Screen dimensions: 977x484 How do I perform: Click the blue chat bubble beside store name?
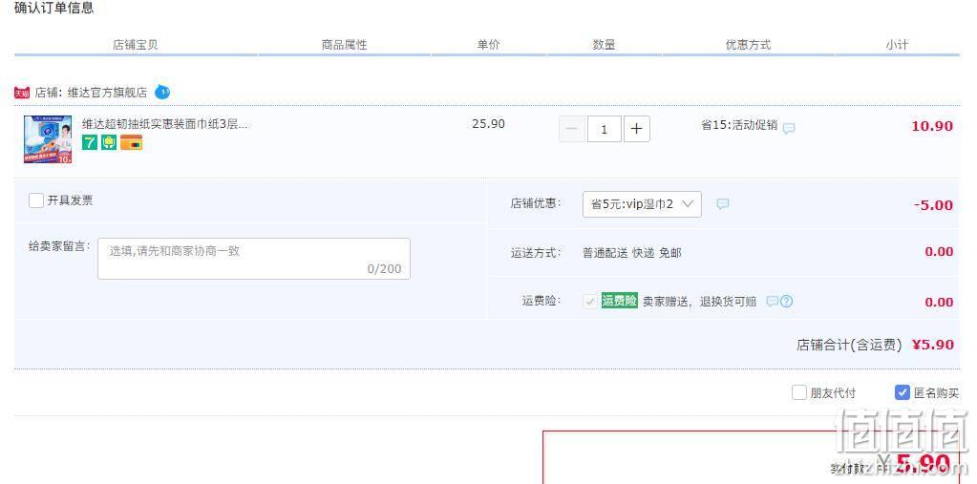[x=162, y=93]
